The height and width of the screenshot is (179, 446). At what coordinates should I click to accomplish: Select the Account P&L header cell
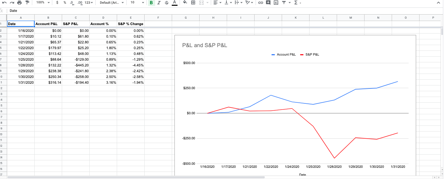click(x=48, y=24)
